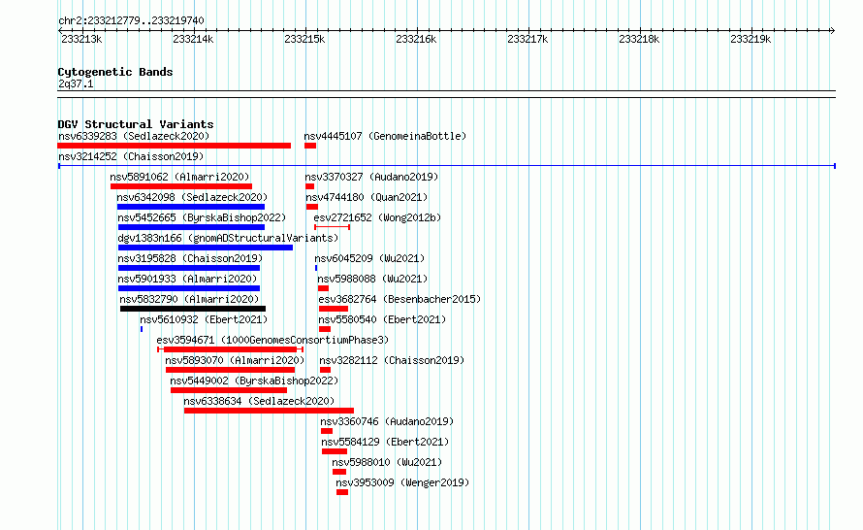The image size is (863, 530).
Task: Open nsv3282112 (Chaisson2019) label
Action: [x=393, y=360]
